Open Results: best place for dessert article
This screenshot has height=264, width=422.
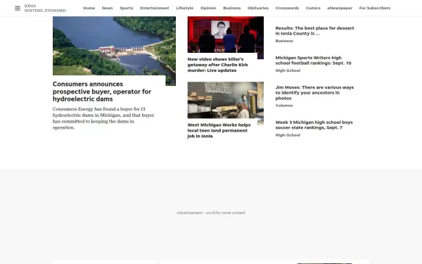click(314, 31)
